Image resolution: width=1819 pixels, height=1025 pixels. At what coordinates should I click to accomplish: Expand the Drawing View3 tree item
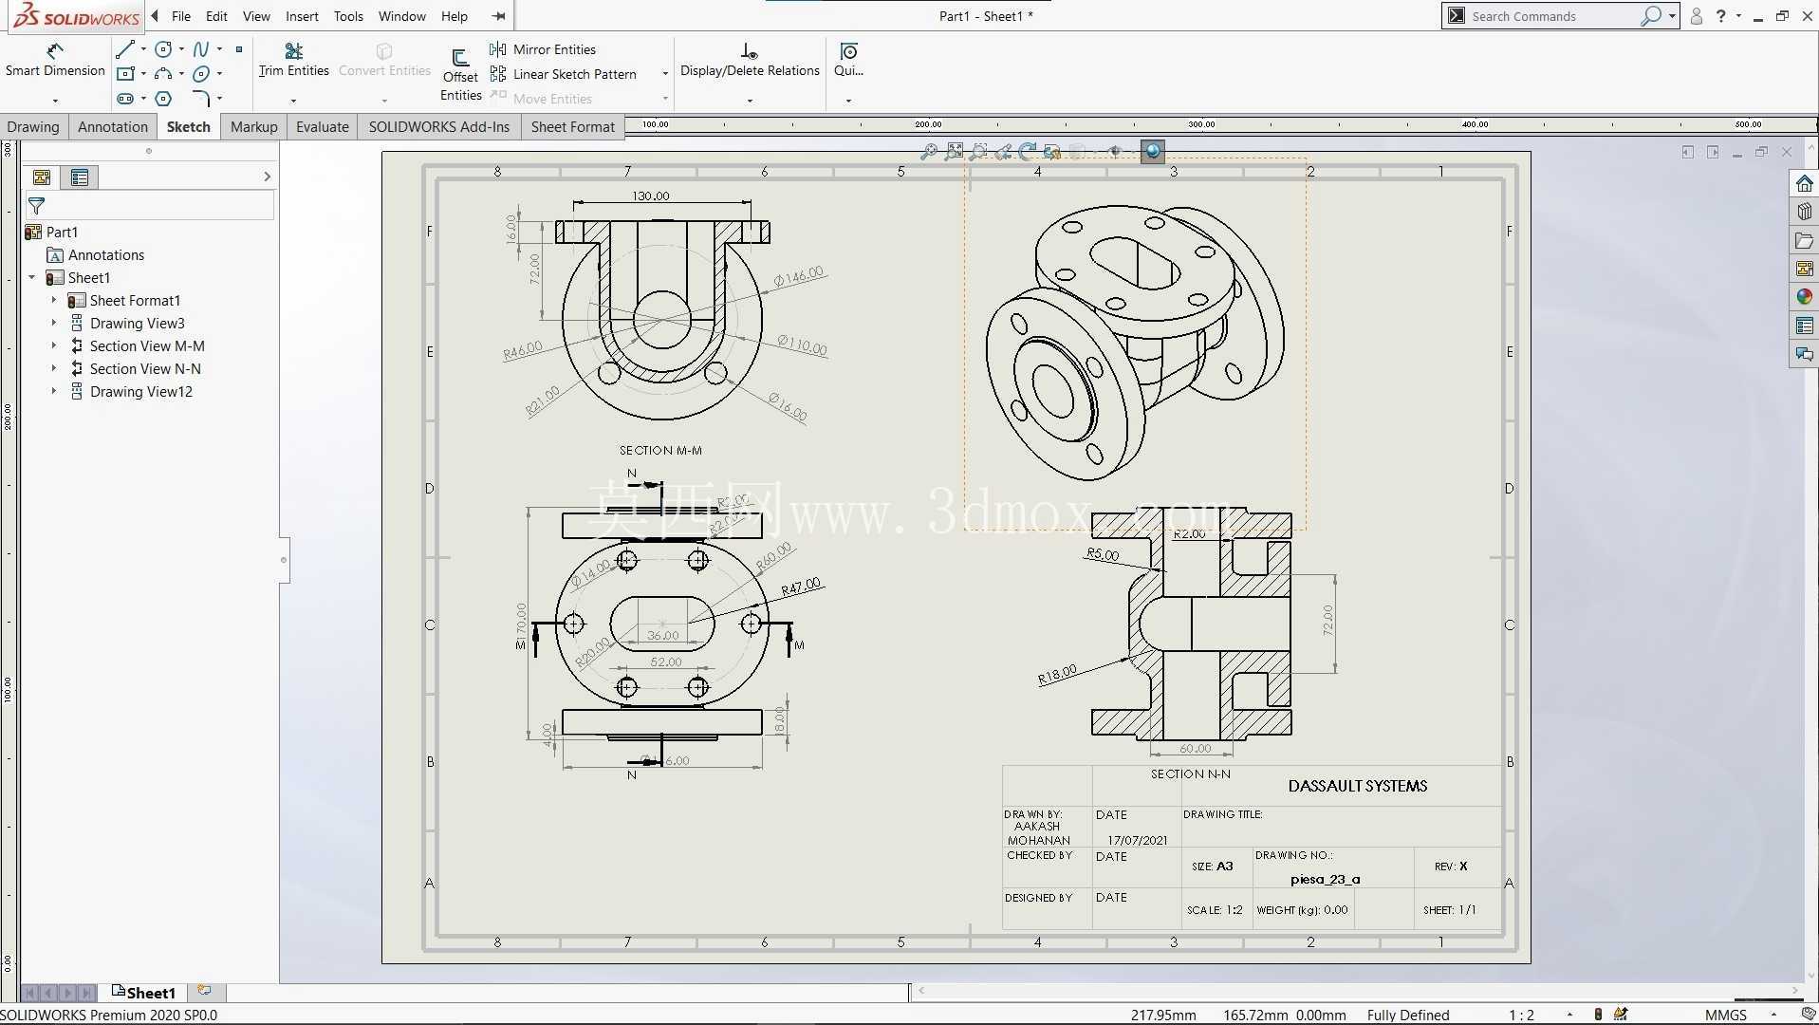tap(54, 323)
